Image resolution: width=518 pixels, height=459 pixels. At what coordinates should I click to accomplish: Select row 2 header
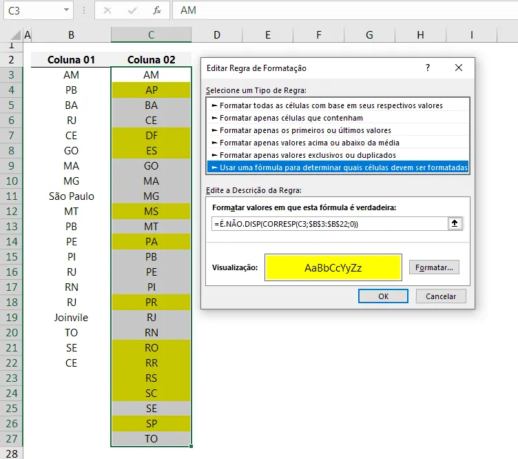pyautogui.click(x=11, y=60)
